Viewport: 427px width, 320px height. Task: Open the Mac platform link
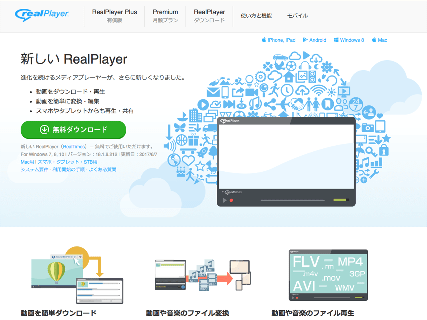(x=382, y=40)
